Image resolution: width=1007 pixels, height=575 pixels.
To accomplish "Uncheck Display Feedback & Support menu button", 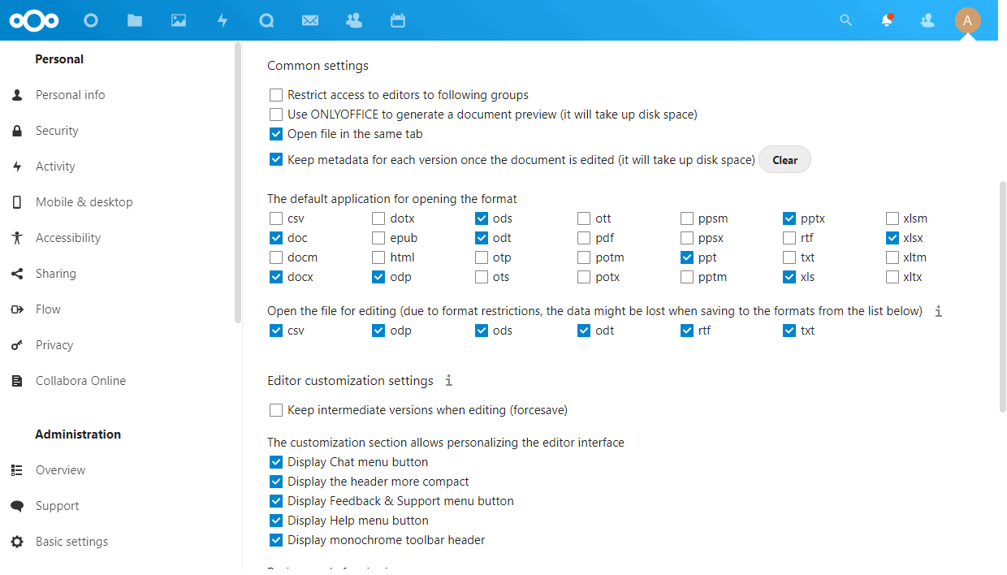I will [x=276, y=501].
